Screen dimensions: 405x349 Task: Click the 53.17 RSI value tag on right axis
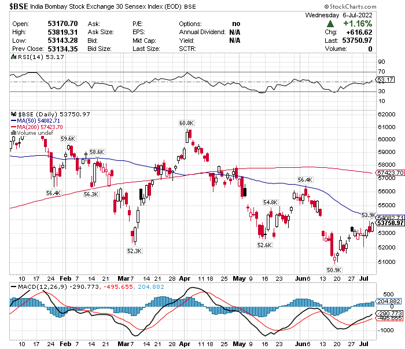pyautogui.click(x=385, y=79)
